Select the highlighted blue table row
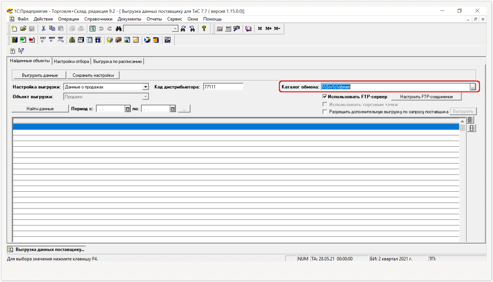This screenshot has width=493, height=282. 236,127
